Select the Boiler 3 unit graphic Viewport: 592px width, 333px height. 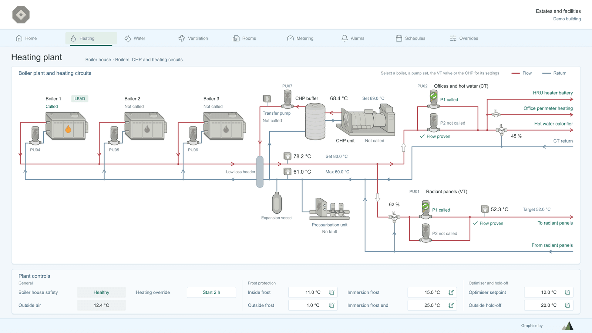coord(225,126)
